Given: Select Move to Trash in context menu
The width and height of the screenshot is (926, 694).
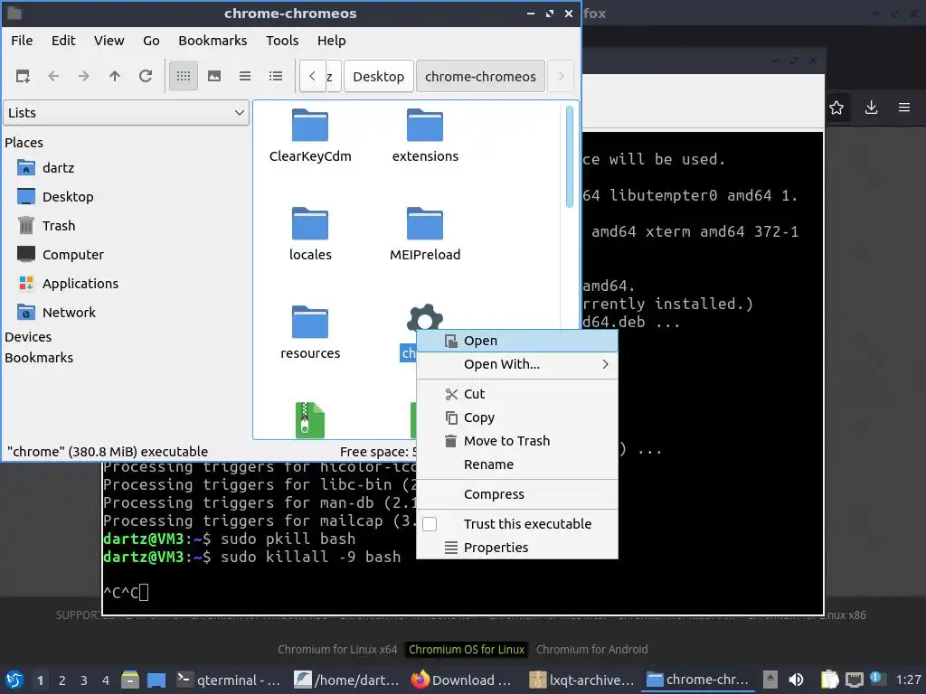Looking at the screenshot, I should click(517, 441).
